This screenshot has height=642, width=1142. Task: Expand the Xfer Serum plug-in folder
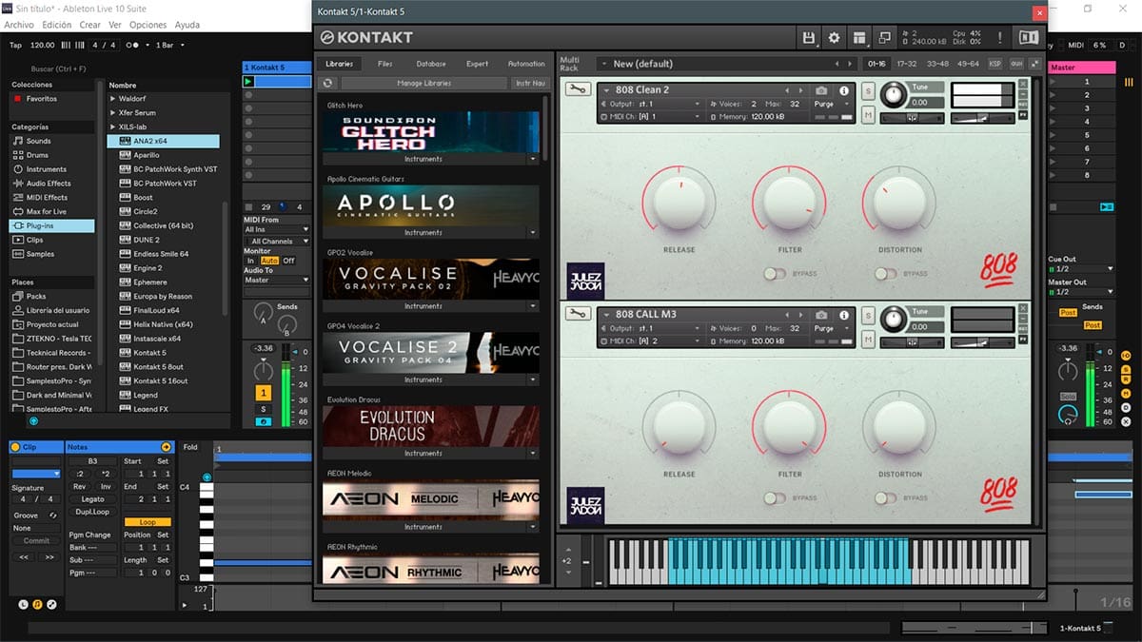(113, 113)
